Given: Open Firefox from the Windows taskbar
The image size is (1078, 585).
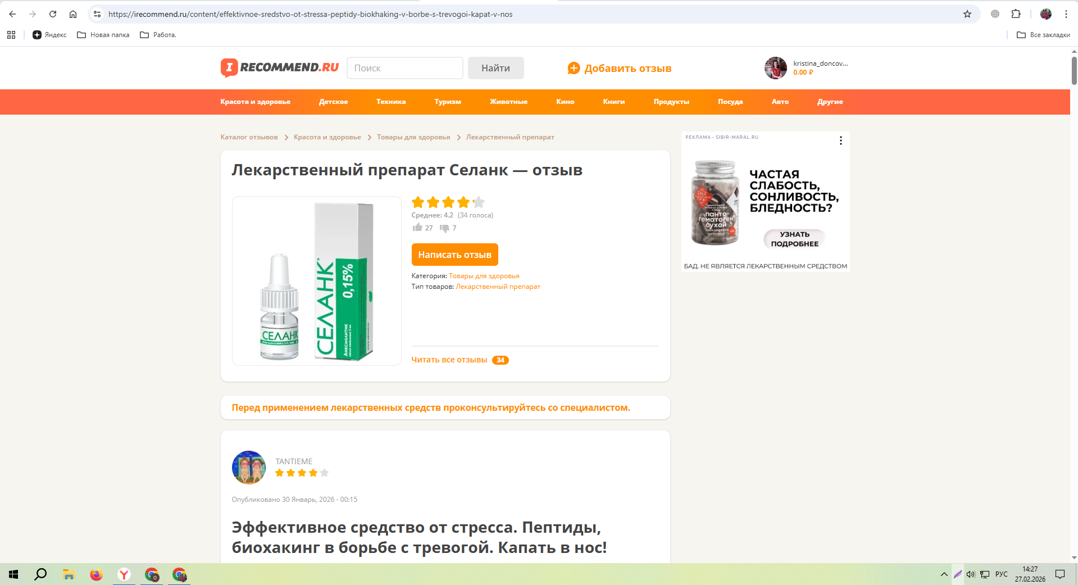Looking at the screenshot, I should pos(97,574).
